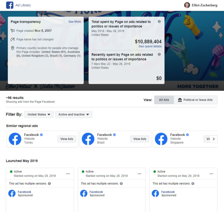
Task: Click View Ads for Facebook Brazil
Action: (140, 139)
